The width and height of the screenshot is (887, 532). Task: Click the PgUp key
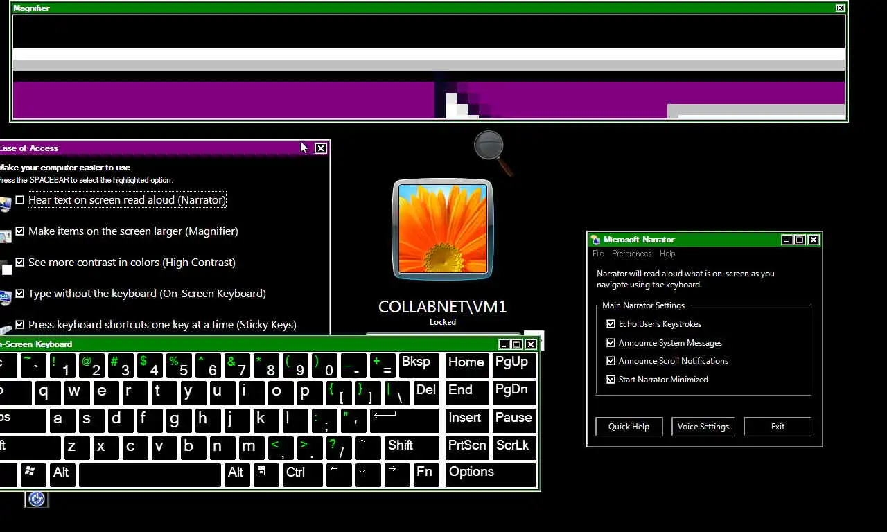pyautogui.click(x=514, y=364)
